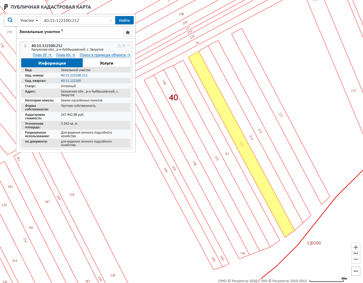363x283 pixels.
Task: Open favorites with the boxed star button
Action: pos(128,32)
